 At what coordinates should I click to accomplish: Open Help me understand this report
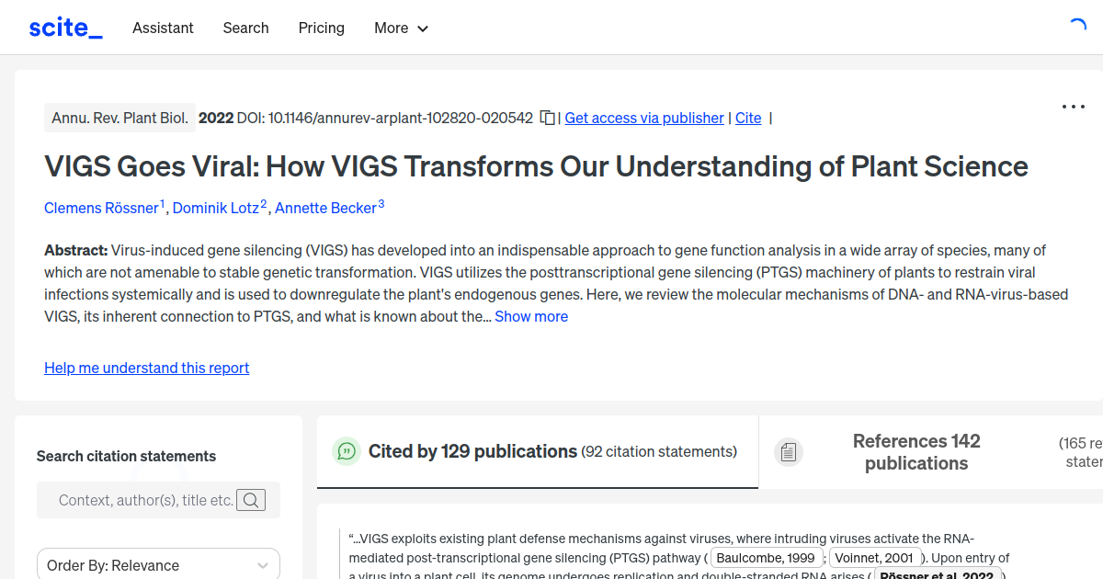coord(146,368)
